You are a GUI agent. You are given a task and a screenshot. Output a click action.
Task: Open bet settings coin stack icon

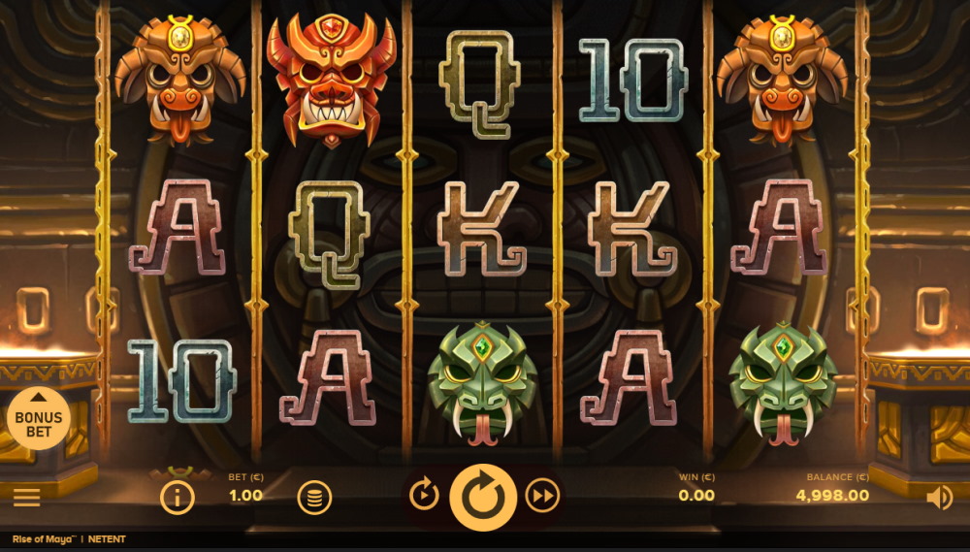pos(314,498)
